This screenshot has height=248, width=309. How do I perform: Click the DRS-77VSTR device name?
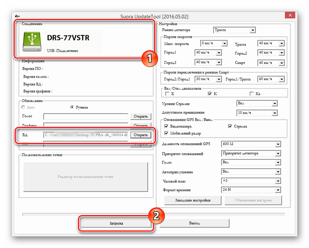click(68, 38)
